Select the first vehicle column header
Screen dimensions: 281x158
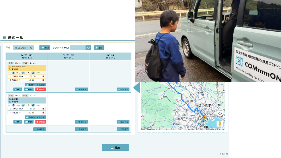click(27, 57)
